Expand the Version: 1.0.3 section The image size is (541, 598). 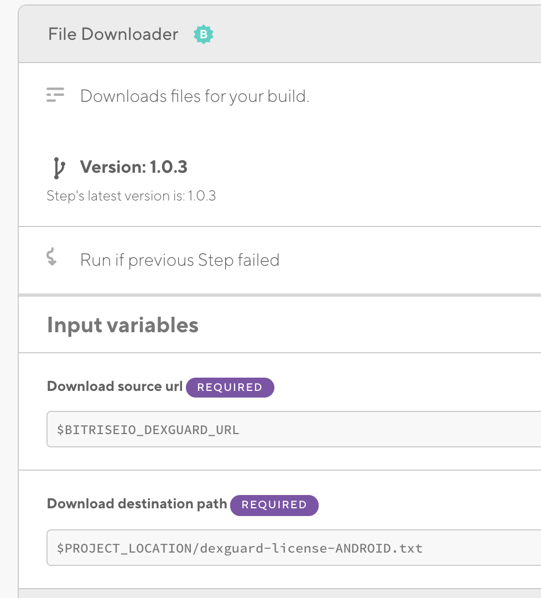coord(134,167)
